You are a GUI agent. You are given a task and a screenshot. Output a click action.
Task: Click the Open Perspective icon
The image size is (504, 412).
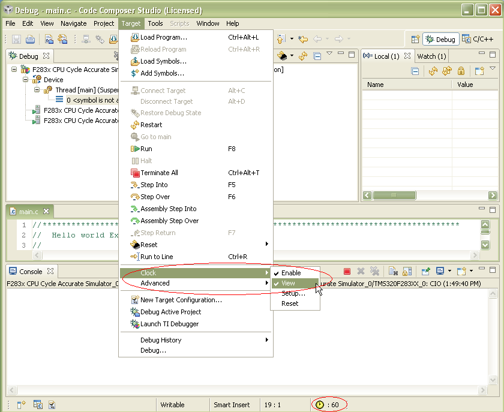point(415,39)
